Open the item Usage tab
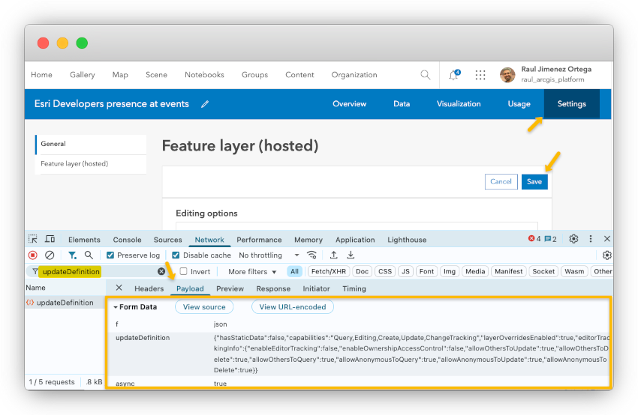638x415 pixels. point(519,104)
